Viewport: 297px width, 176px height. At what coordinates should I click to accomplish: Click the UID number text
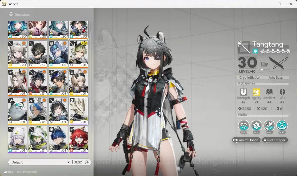(x=27, y=172)
